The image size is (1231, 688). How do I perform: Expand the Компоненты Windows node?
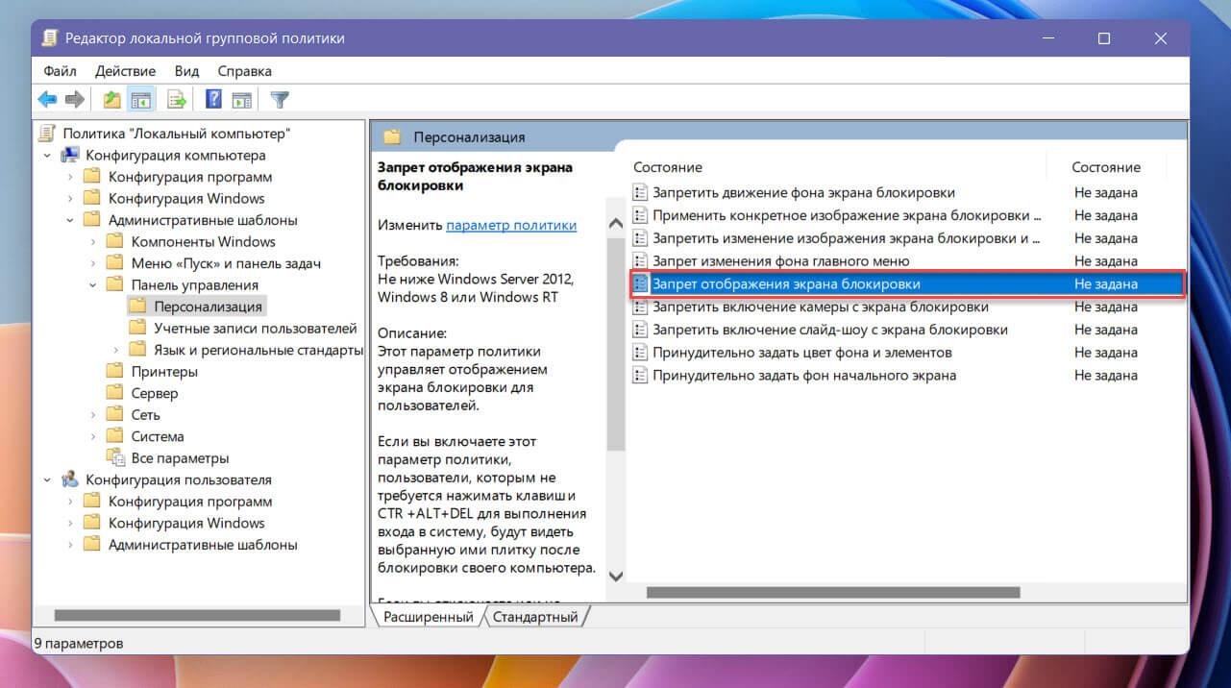[93, 242]
